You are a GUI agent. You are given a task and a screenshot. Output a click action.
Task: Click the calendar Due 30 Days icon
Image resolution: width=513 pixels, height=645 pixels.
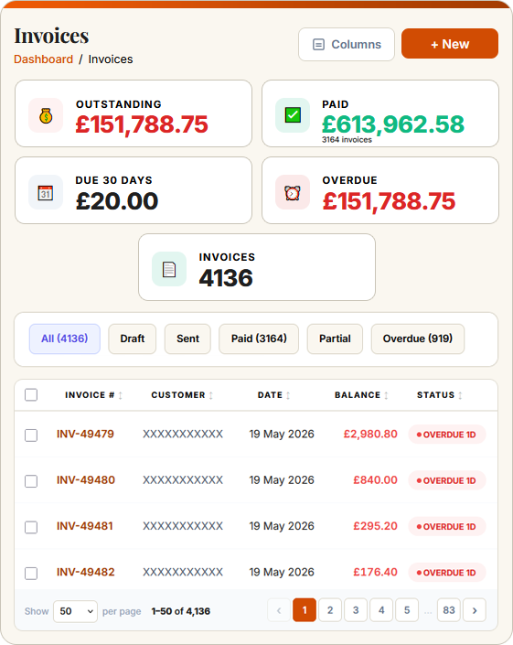pyautogui.click(x=46, y=192)
